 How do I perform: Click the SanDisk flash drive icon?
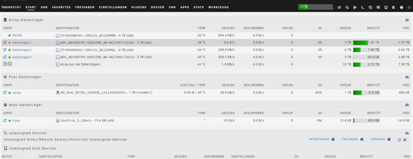pyautogui.click(x=58, y=121)
